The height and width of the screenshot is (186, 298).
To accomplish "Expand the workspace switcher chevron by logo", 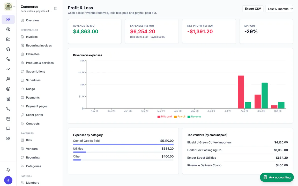I will (14, 7).
